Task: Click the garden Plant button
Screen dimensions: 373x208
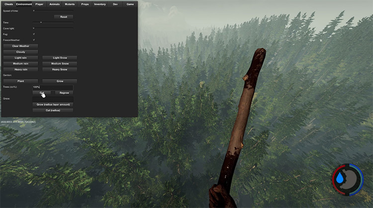Action: (21, 81)
